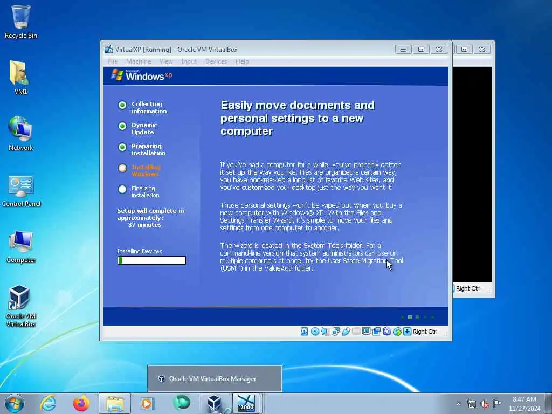Viewport: 552px width, 414px height.
Task: Minimize the VirtualXP window
Action: (403, 50)
